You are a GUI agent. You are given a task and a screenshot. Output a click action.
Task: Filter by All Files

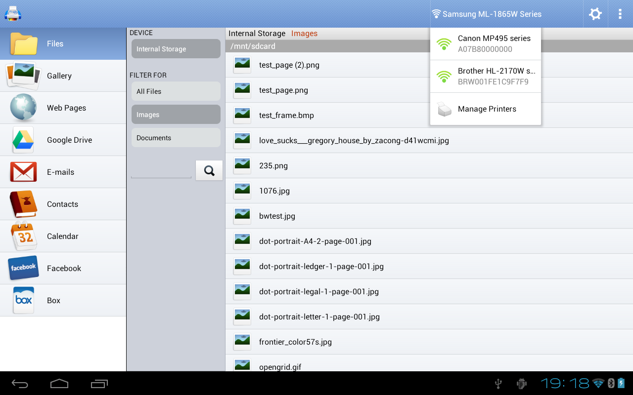click(176, 91)
